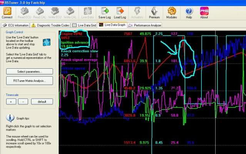Open the Diagnostic Trouble Codes tab
This screenshot has width=246, height=154.
(50, 25)
